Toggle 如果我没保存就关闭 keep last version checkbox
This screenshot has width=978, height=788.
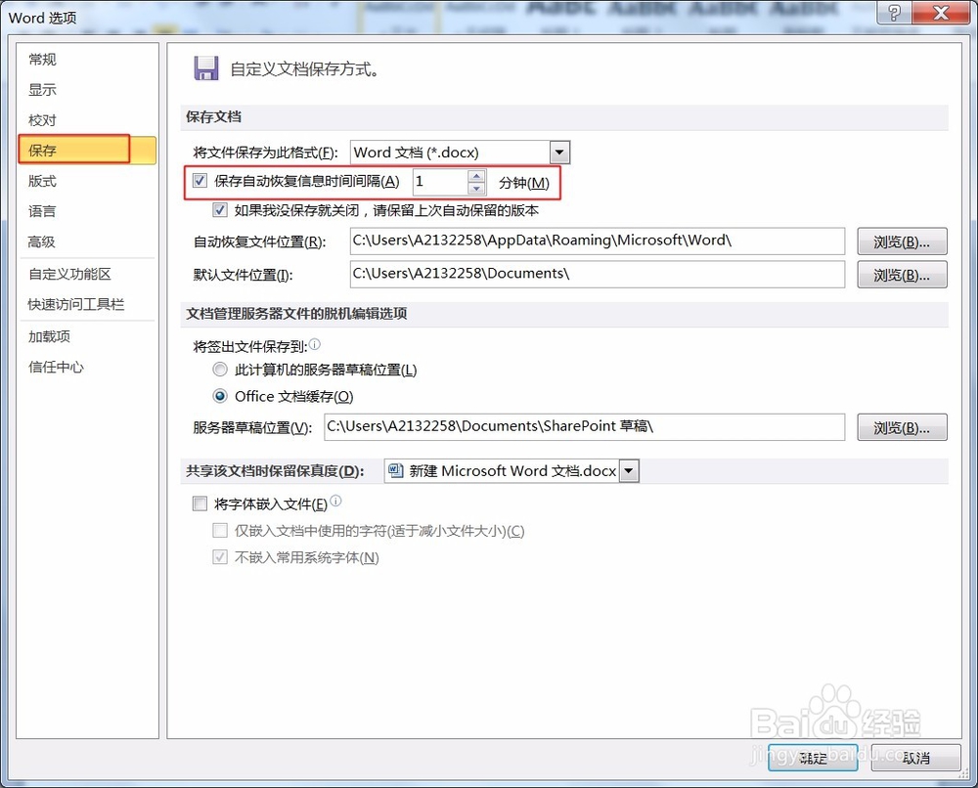219,210
